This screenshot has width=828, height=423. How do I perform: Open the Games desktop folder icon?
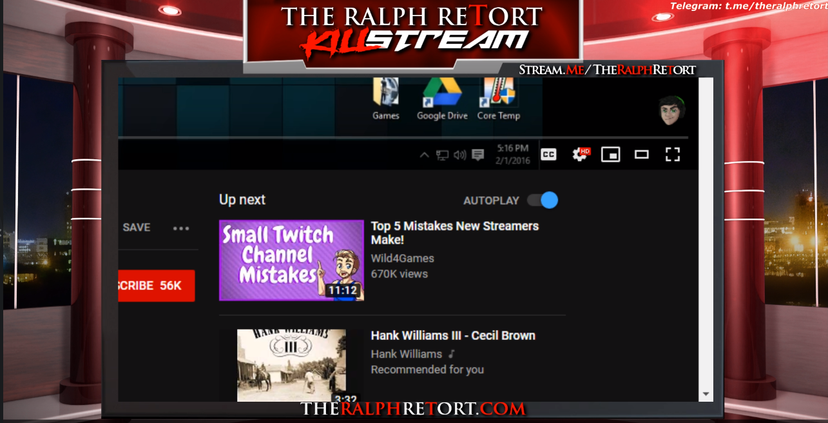(386, 99)
